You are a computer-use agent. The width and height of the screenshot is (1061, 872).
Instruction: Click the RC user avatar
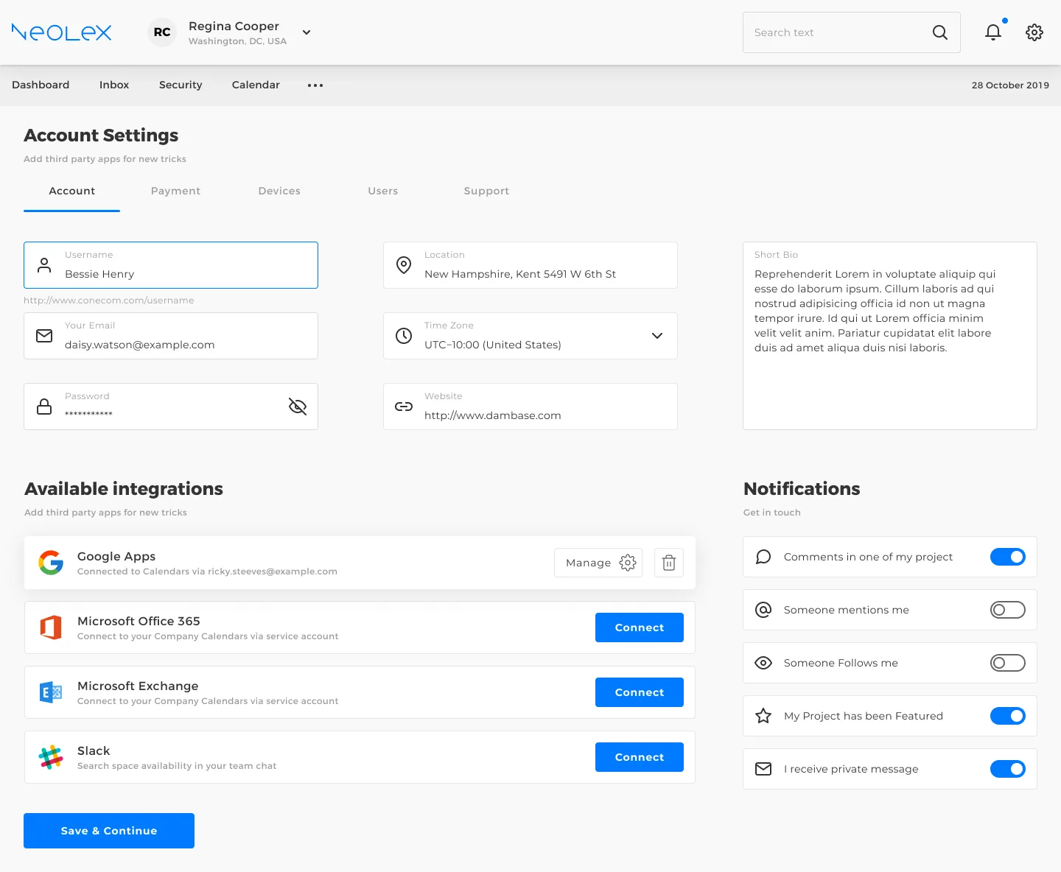pos(162,32)
